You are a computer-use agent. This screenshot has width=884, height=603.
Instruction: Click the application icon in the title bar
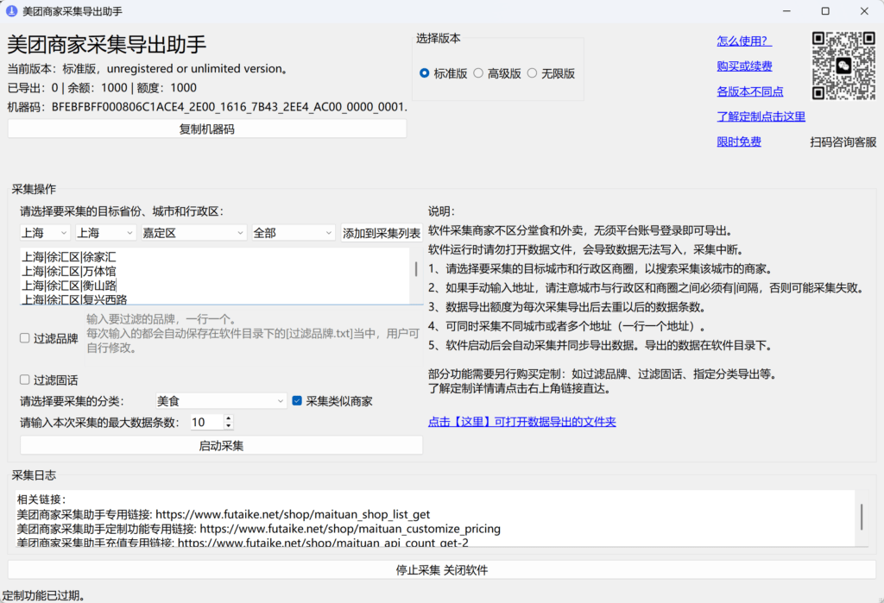pyautogui.click(x=12, y=11)
